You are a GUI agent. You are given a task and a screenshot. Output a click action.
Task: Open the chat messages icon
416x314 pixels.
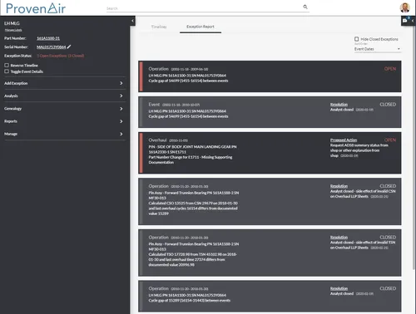point(405,21)
